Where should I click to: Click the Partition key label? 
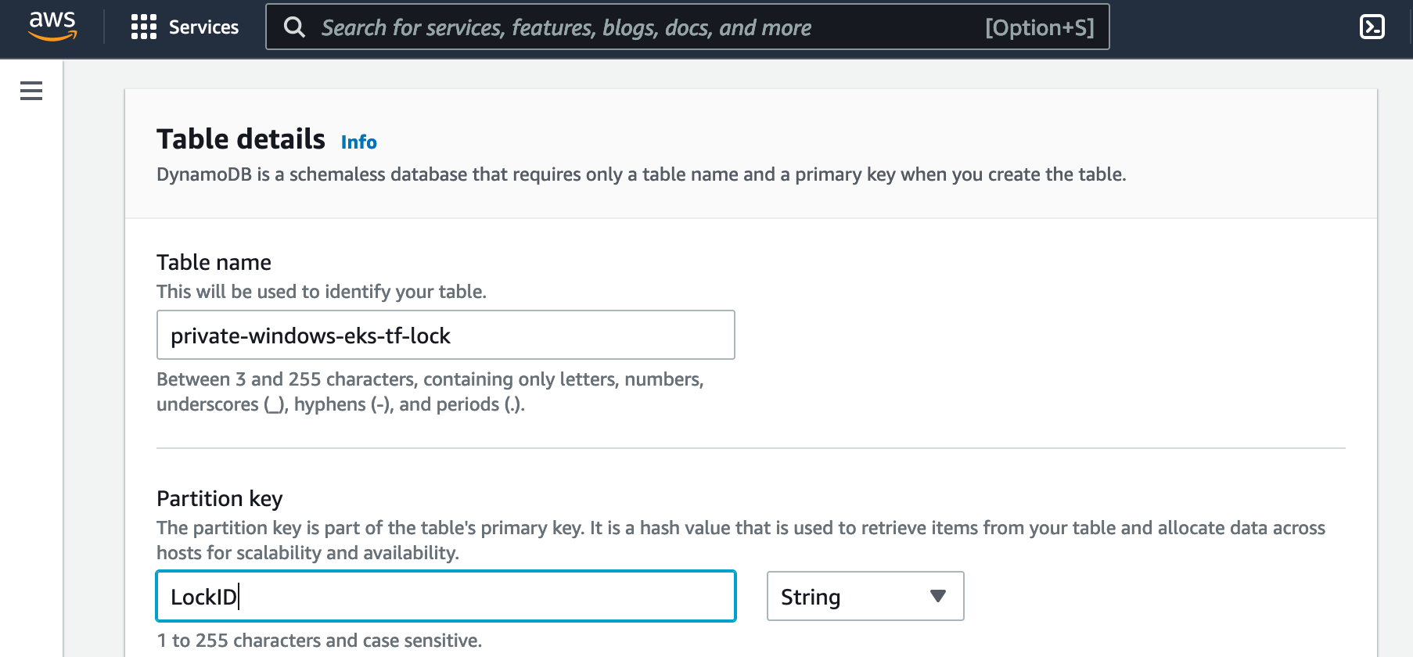pyautogui.click(x=219, y=498)
